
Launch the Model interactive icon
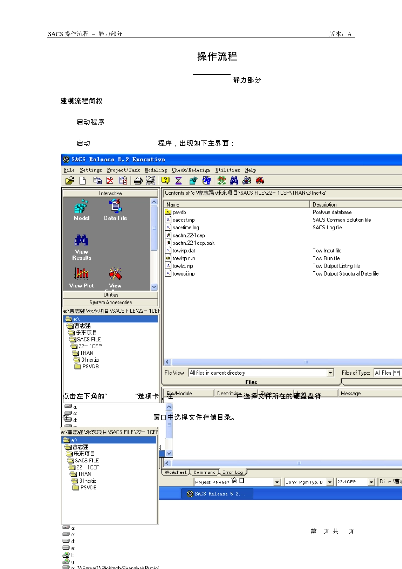82,210
